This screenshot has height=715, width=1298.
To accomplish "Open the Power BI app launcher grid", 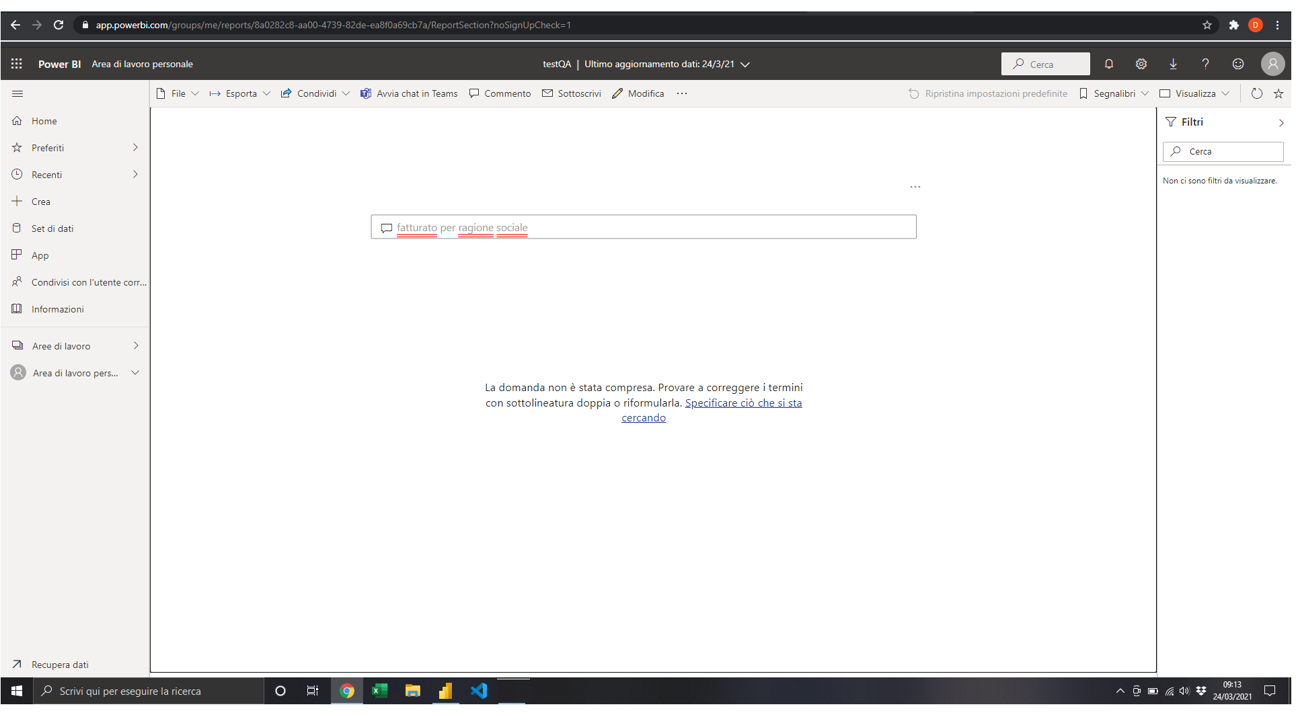I will [17, 64].
